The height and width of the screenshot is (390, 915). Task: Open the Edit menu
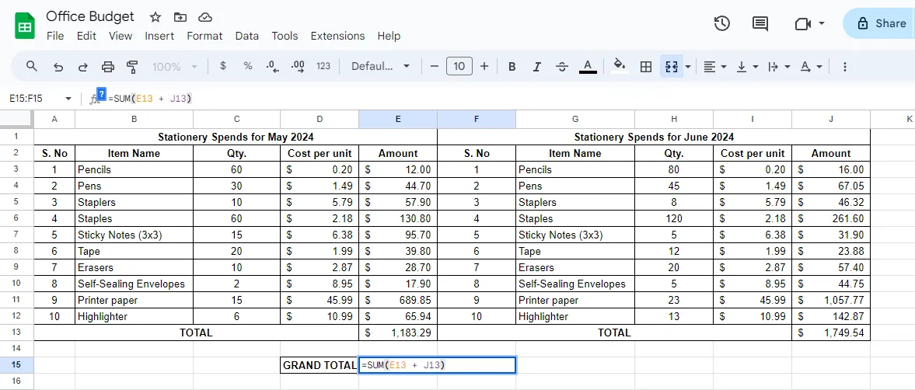86,36
